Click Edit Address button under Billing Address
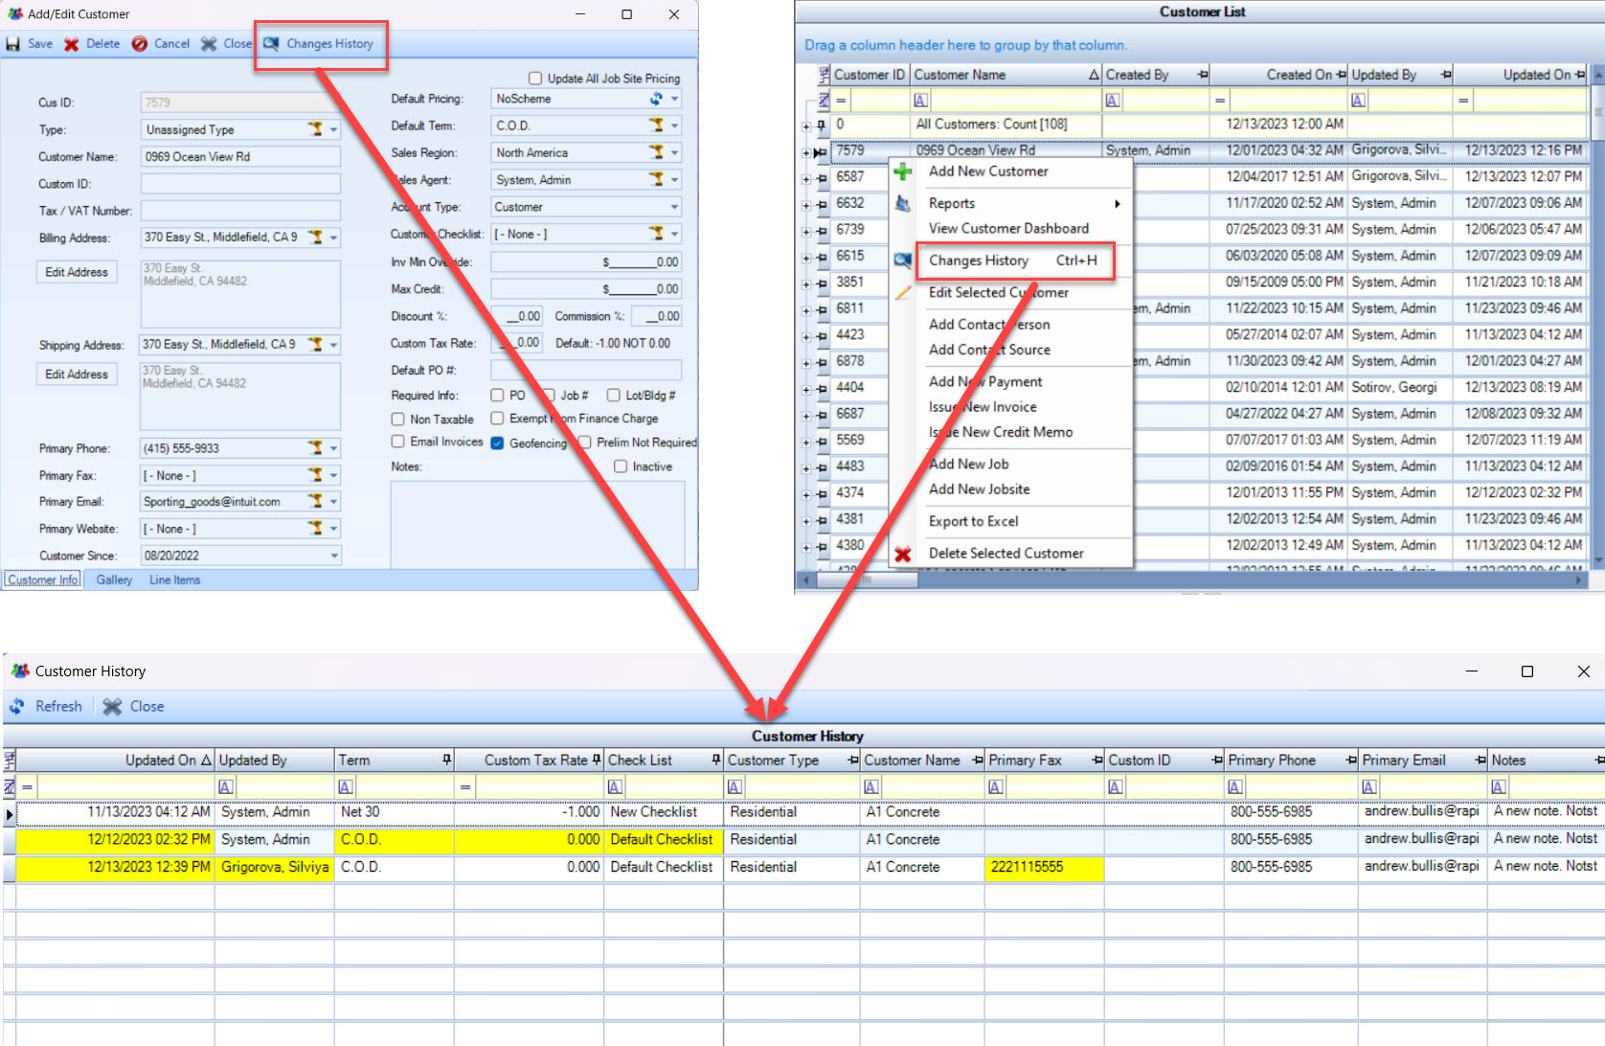1605x1046 pixels. [x=77, y=272]
